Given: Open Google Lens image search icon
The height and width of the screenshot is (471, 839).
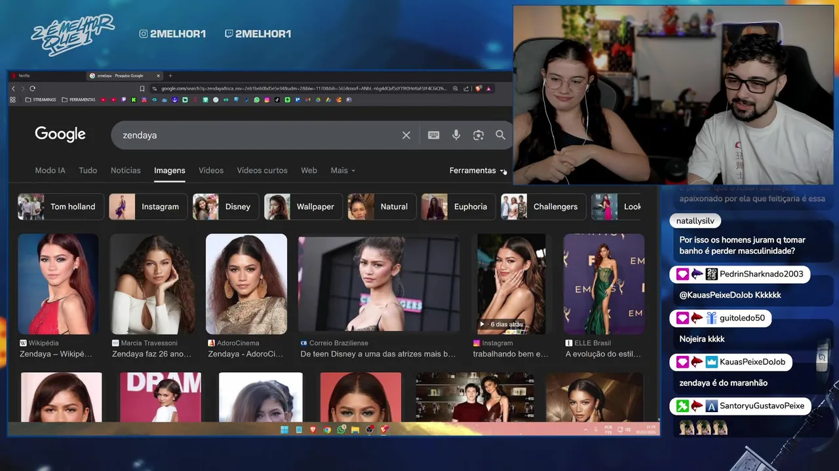Looking at the screenshot, I should tap(478, 135).
